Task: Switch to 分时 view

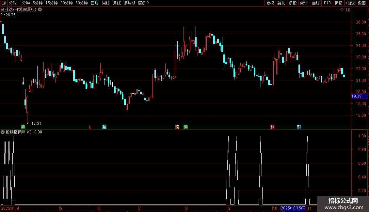Action: [x=13, y=3]
